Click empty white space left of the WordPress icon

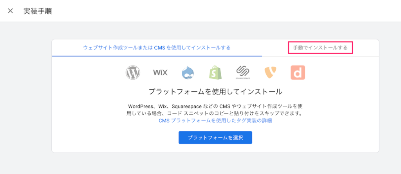(90, 73)
